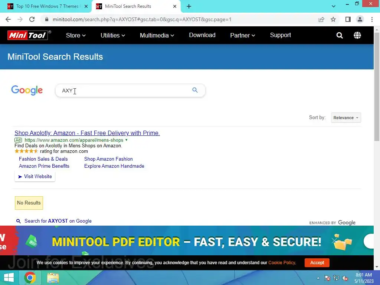The height and width of the screenshot is (285, 380).
Task: Reload the current page
Action: click(x=32, y=19)
